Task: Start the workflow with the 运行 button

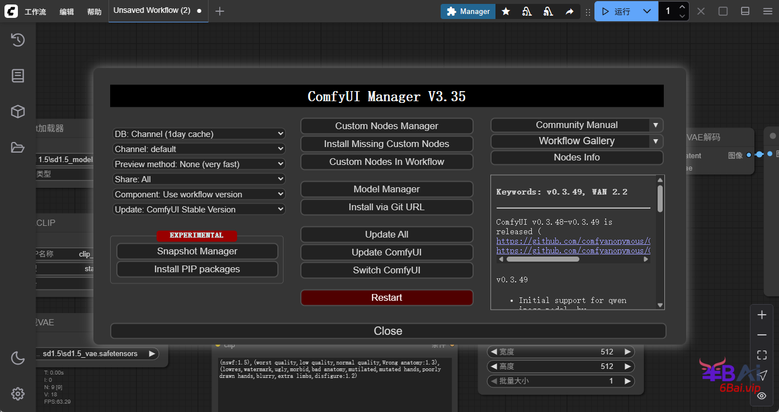Action: [x=616, y=11]
